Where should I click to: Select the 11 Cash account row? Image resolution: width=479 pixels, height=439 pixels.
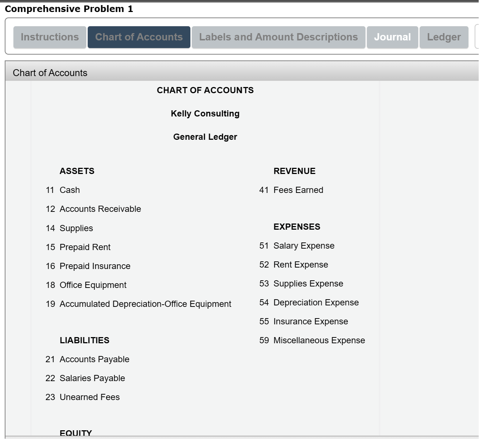coord(63,190)
